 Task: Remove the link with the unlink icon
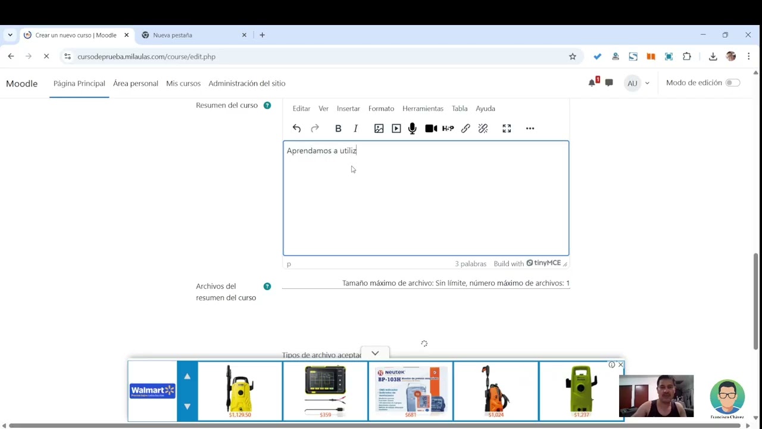coord(483,128)
